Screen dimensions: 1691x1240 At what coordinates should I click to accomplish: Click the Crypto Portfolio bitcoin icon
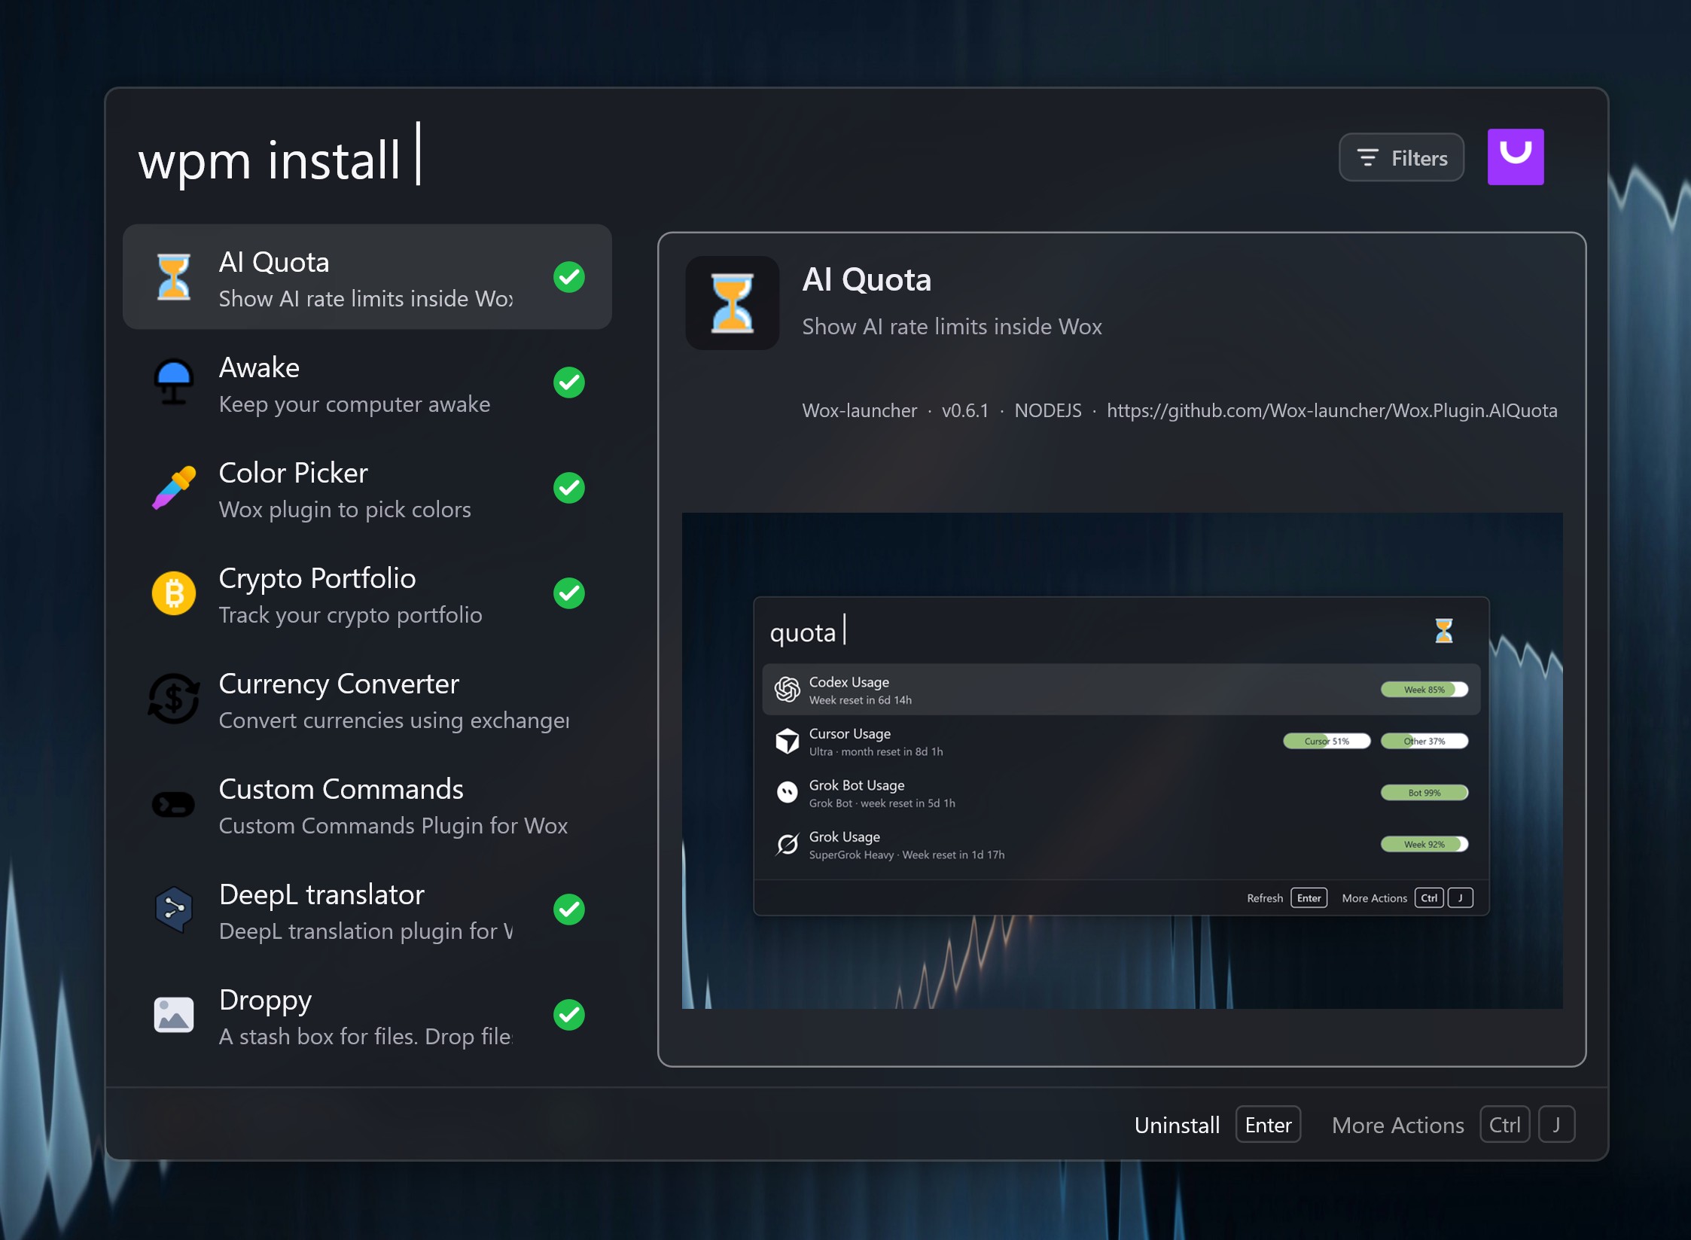point(174,593)
